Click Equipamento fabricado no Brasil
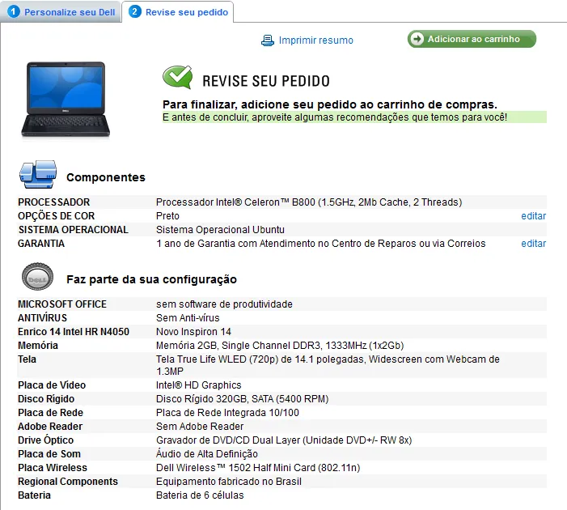 click(x=229, y=482)
